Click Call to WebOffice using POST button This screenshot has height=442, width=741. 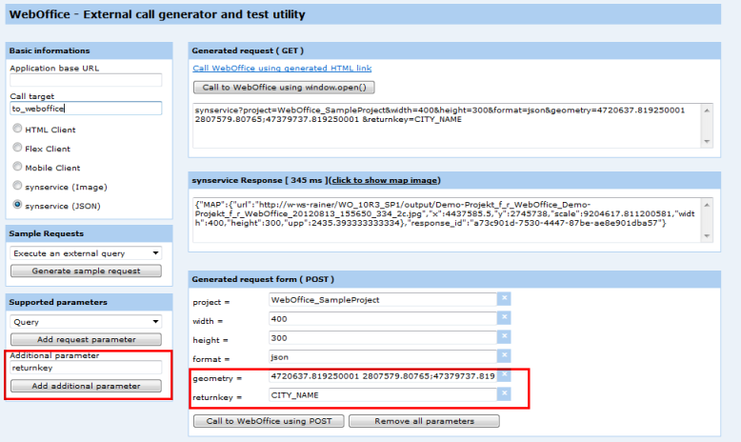[x=269, y=421]
